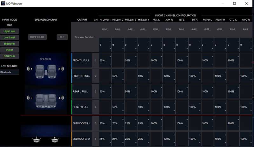
Task: Select rear right speaker 4 icon
Action: click(x=62, y=98)
